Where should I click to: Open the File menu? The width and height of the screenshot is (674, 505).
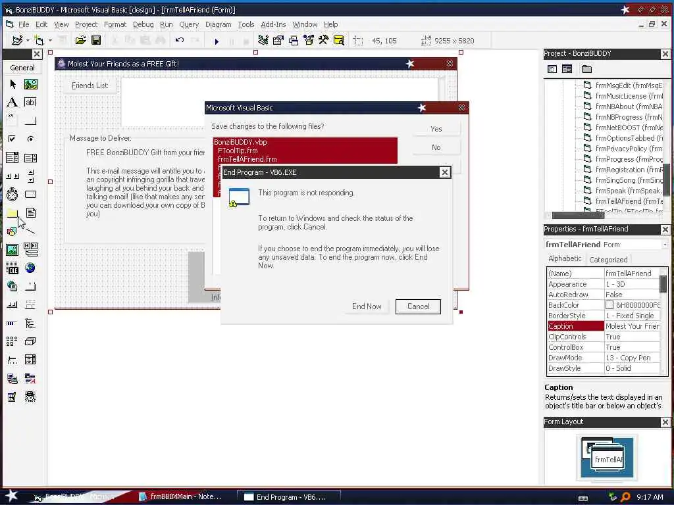point(24,24)
